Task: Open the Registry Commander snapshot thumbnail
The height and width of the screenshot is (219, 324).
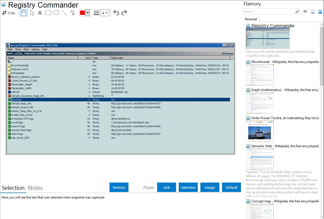Action: tap(268, 38)
